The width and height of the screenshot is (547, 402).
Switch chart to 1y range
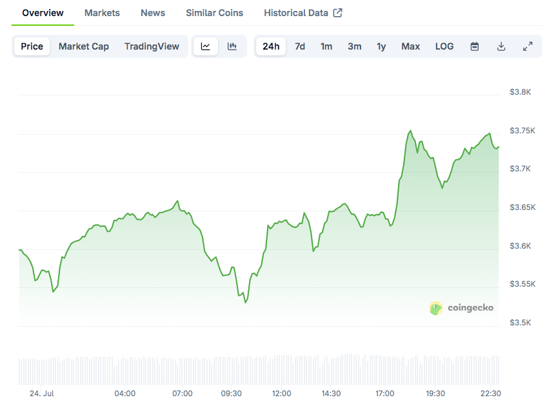click(x=381, y=46)
